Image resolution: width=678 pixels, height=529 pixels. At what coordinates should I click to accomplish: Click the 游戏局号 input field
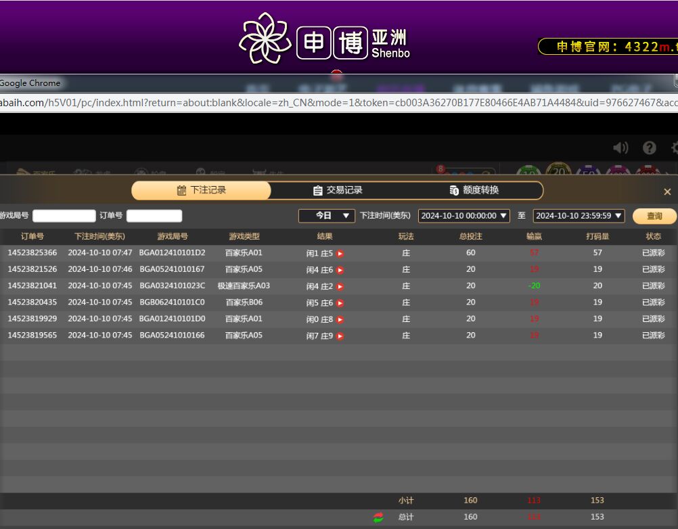point(64,216)
